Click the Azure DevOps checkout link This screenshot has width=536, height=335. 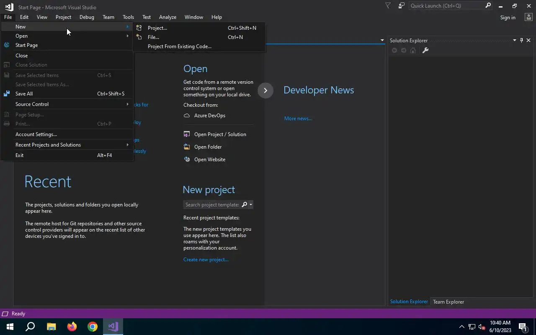[210, 116]
